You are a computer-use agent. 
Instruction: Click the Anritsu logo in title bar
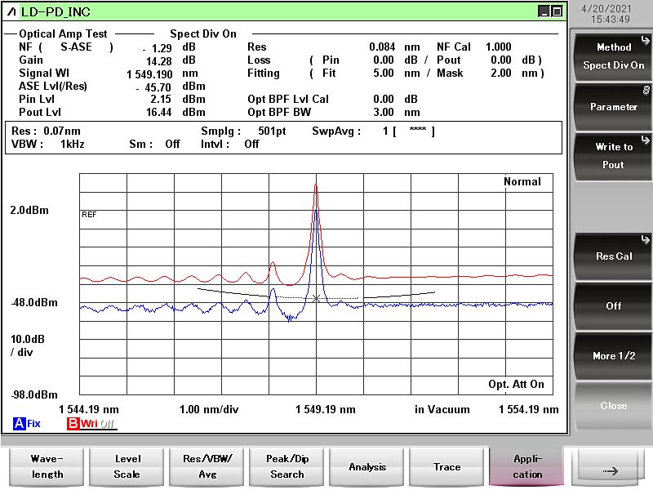tap(13, 11)
